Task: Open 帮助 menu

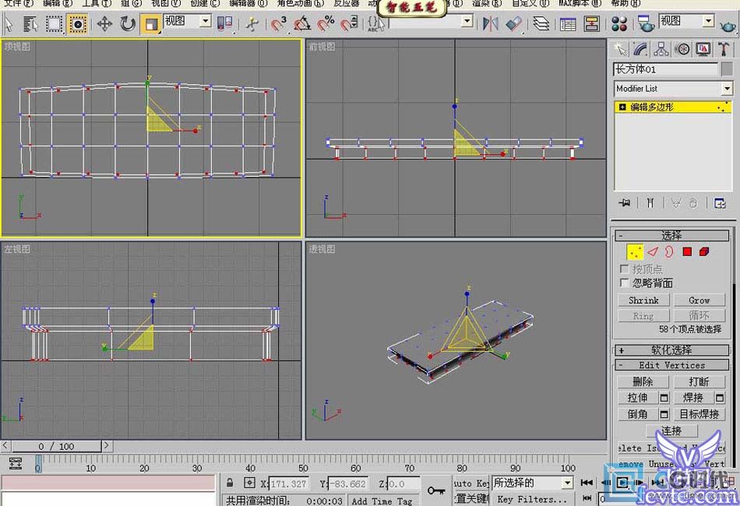Action: point(625,3)
